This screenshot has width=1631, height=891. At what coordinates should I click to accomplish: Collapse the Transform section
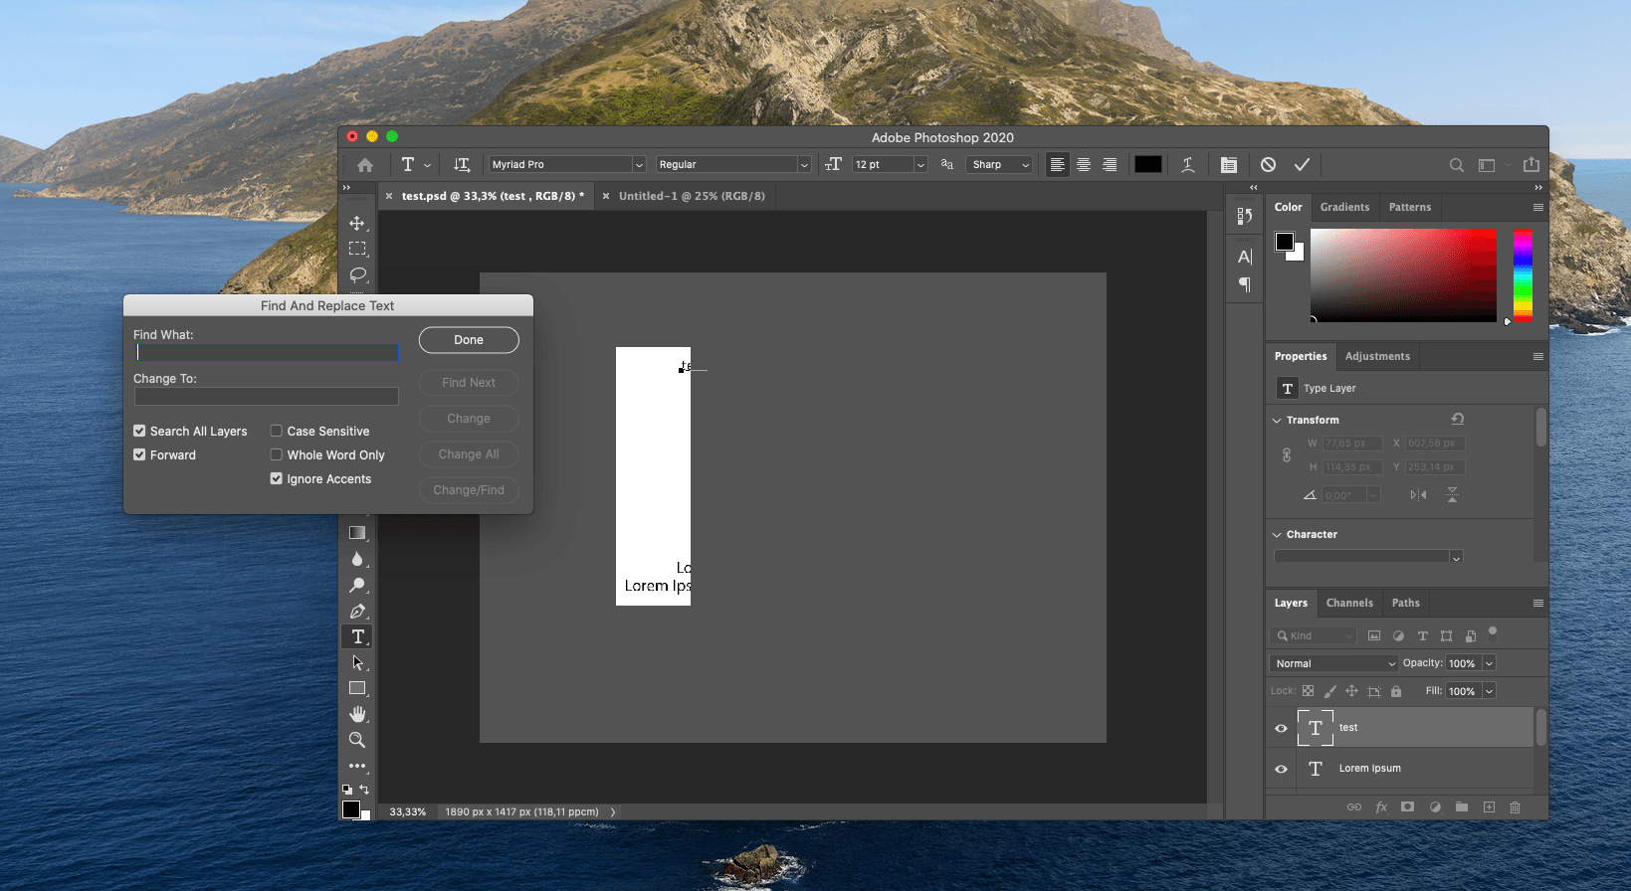point(1277,421)
